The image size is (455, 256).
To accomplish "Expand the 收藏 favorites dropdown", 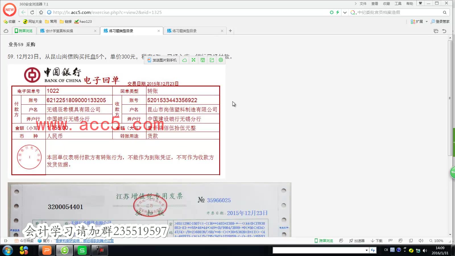I will click(x=19, y=21).
